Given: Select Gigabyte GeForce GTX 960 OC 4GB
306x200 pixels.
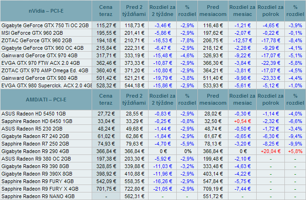Looking at the screenshot, I should click(x=43, y=48).
